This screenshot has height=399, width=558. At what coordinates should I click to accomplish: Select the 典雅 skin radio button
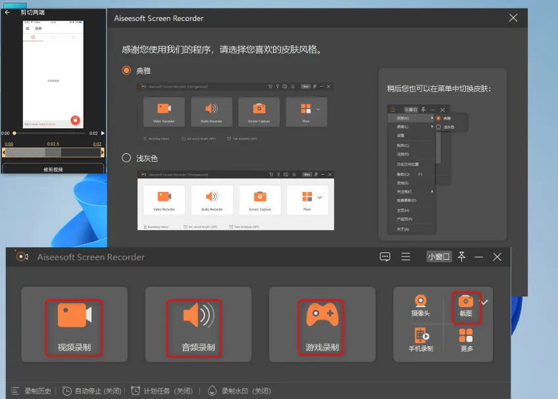click(126, 70)
